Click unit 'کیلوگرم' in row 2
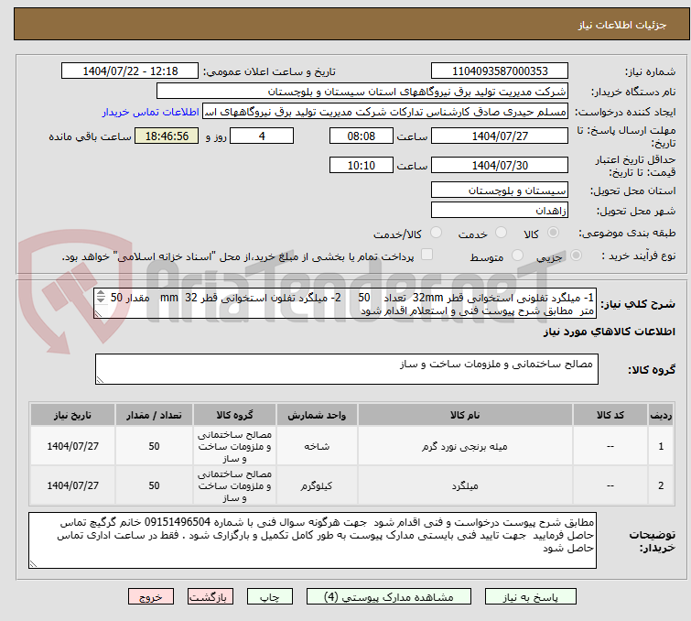691x621 pixels. [x=317, y=485]
